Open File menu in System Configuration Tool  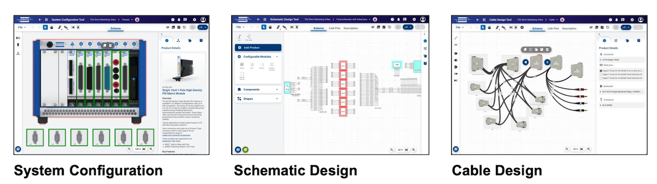(21, 27)
